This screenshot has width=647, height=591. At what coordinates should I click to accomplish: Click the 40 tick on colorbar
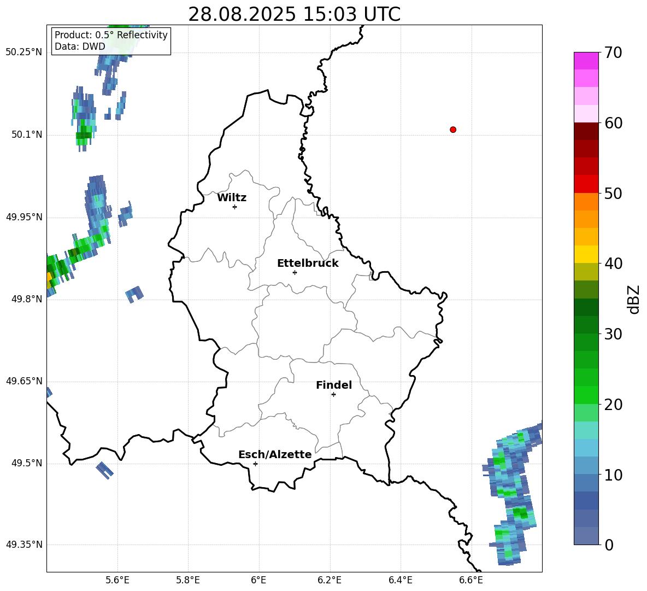[x=613, y=264]
